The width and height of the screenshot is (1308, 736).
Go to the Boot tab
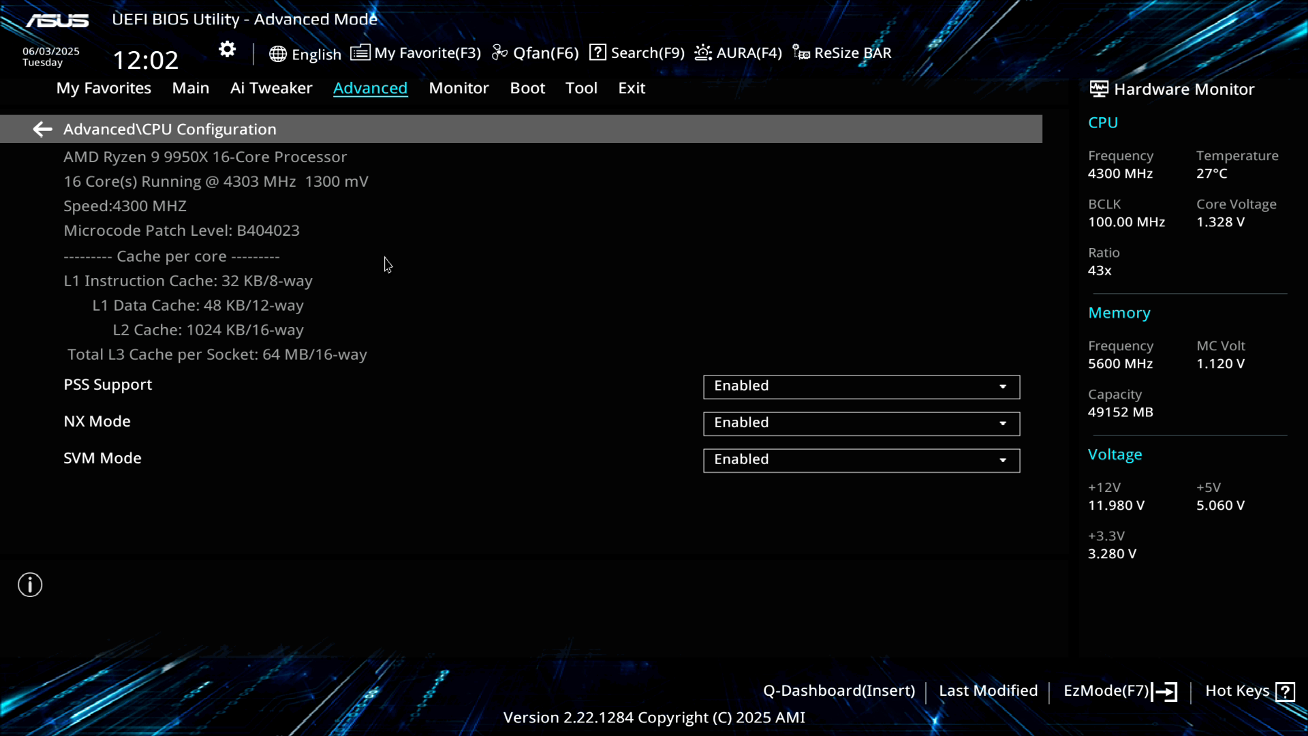[x=527, y=88]
